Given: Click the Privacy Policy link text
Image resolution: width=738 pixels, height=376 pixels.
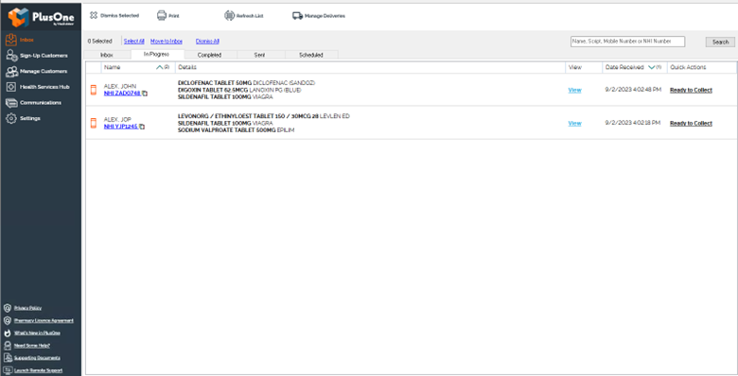Looking at the screenshot, I should (x=27, y=308).
